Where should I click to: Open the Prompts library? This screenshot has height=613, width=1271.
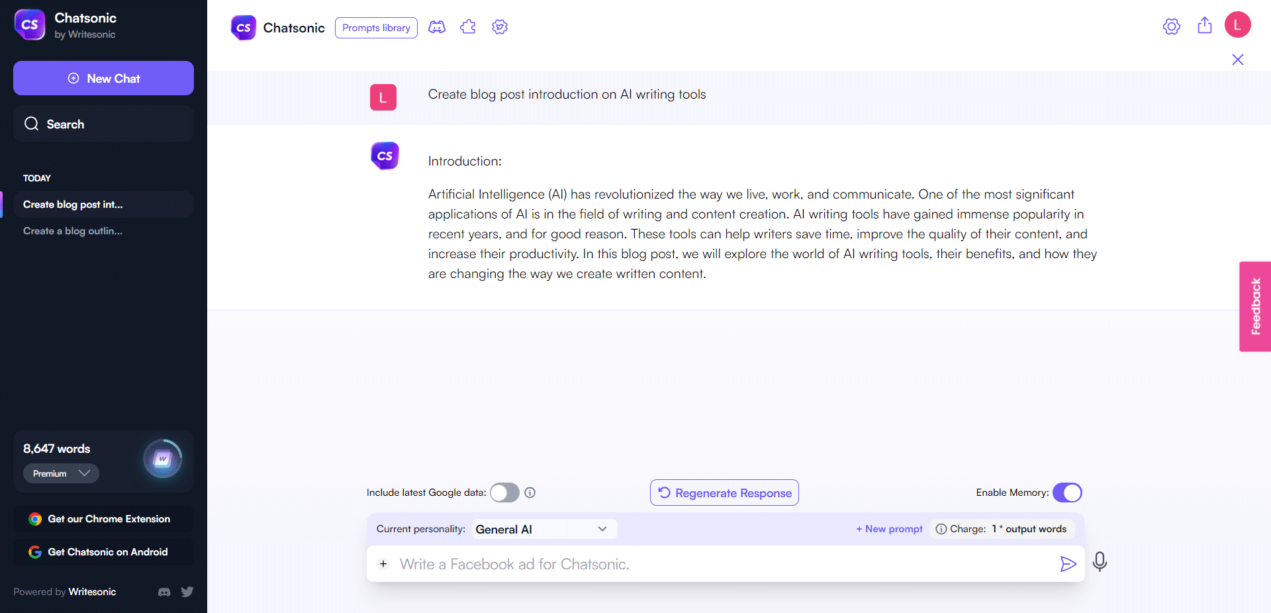click(376, 28)
